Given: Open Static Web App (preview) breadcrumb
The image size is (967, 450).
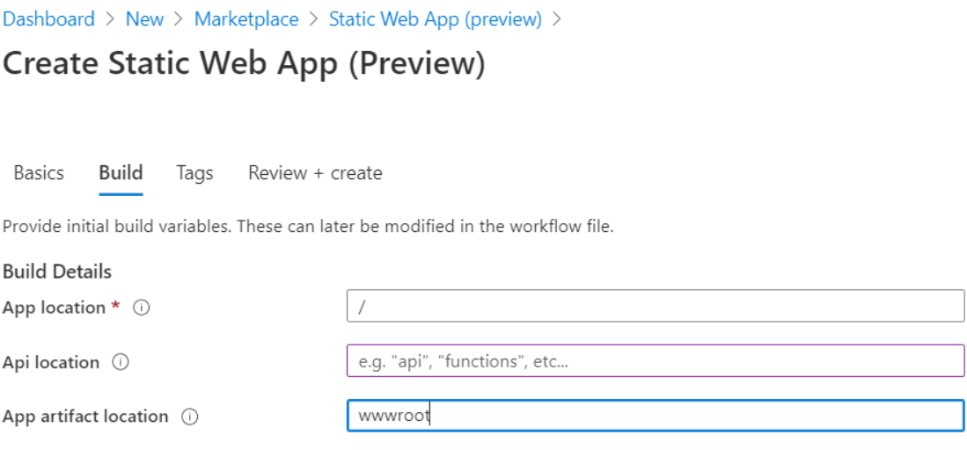Looking at the screenshot, I should 436,19.
